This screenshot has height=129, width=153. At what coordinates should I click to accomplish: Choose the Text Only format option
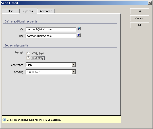28,58
